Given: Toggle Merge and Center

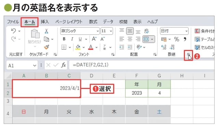Looking at the screenshot, I should click(146, 39).
